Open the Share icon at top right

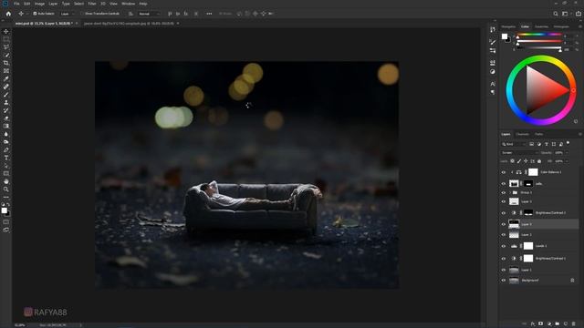pos(579,14)
